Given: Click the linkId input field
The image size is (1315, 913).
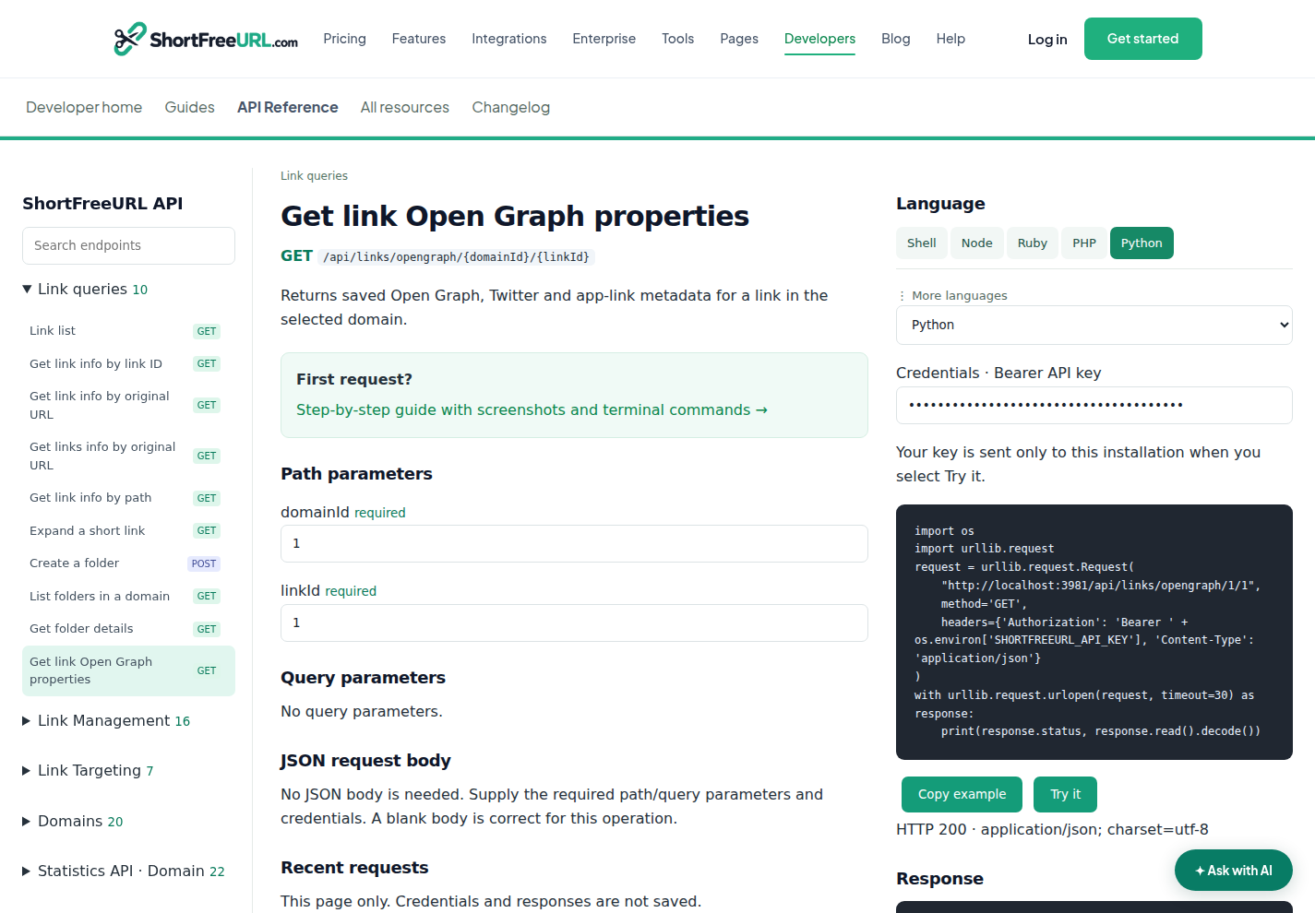Looking at the screenshot, I should click(x=574, y=622).
